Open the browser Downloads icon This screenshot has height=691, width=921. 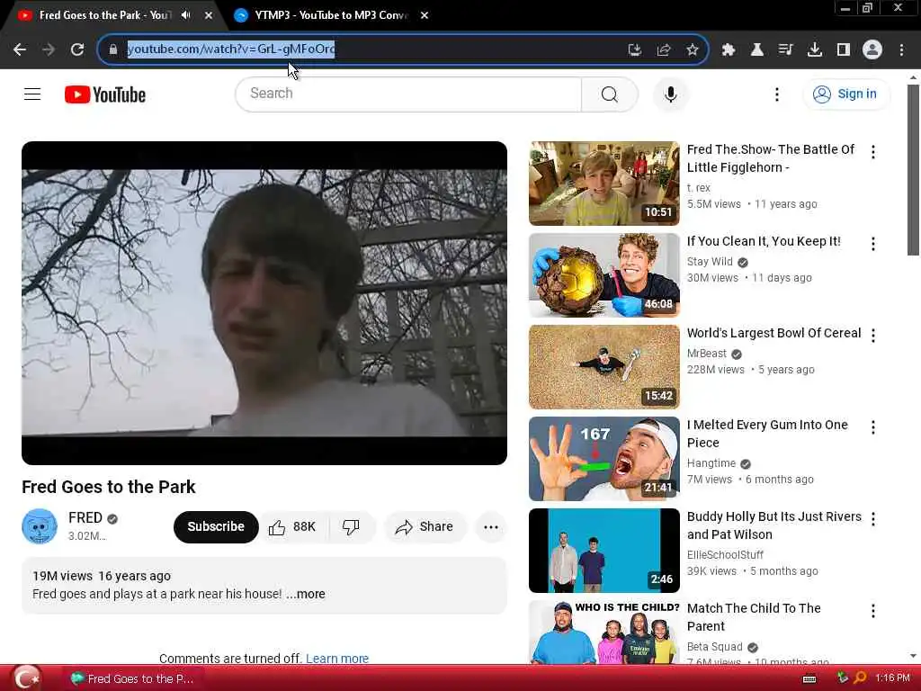[x=815, y=50]
